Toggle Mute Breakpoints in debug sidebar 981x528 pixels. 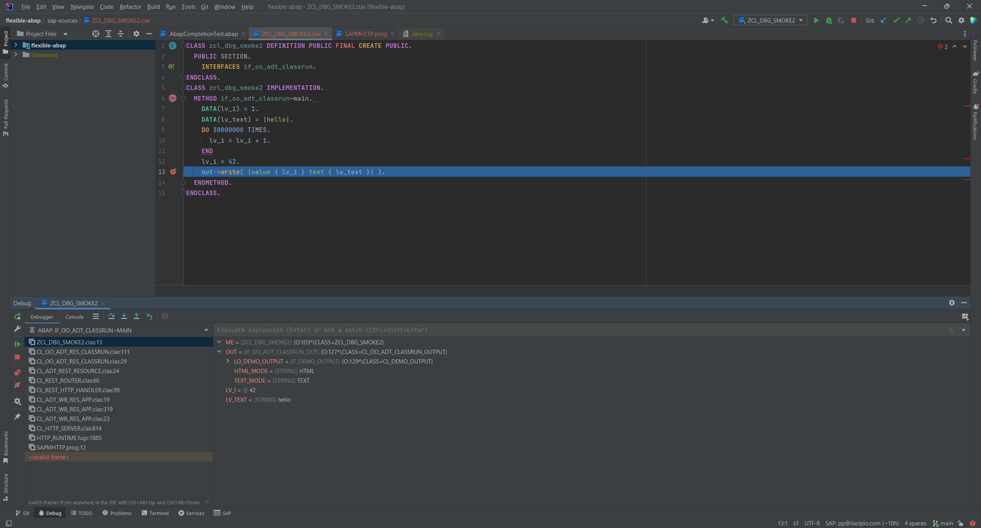pyautogui.click(x=17, y=385)
